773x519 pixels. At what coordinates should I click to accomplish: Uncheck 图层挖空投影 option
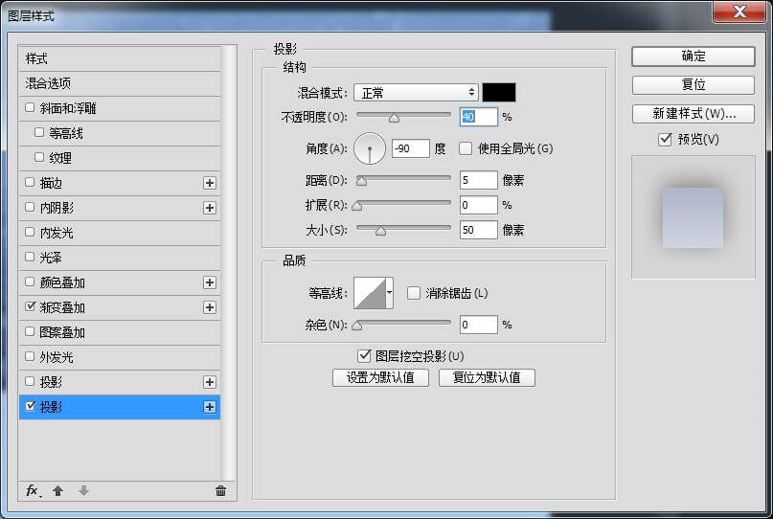coord(364,355)
